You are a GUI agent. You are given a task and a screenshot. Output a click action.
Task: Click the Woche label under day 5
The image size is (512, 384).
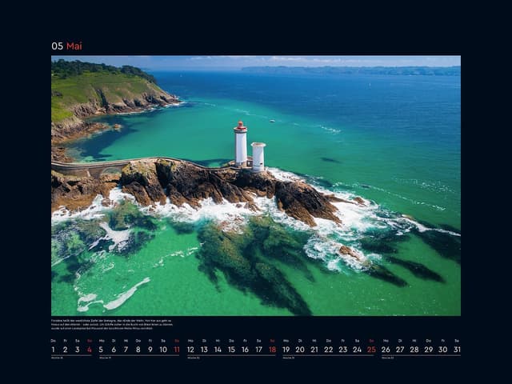pos(105,358)
